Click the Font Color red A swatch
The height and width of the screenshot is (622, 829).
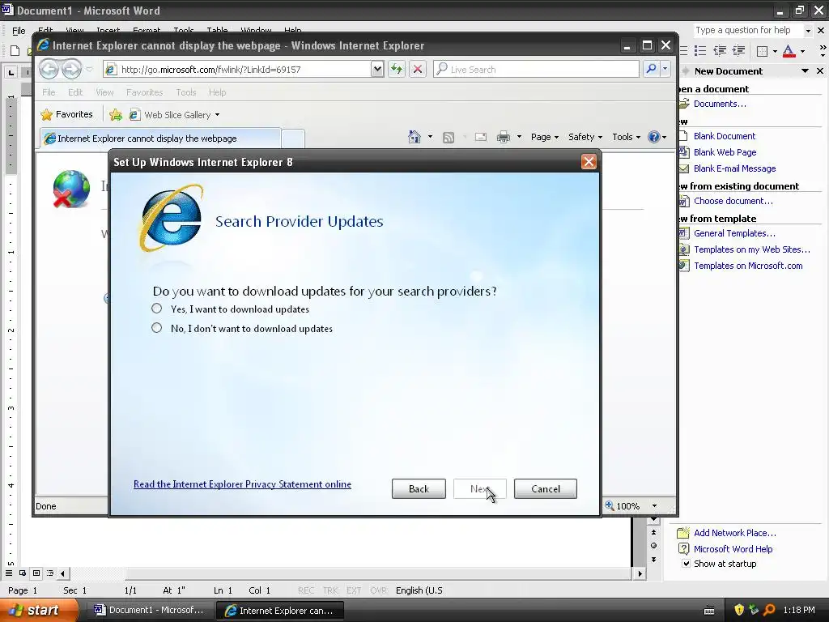tap(789, 51)
